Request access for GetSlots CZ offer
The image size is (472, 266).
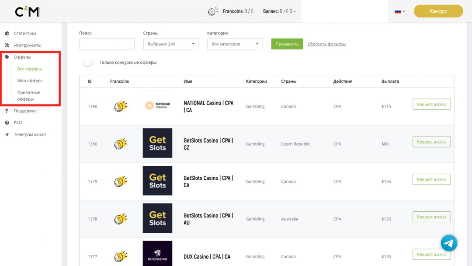[431, 142]
